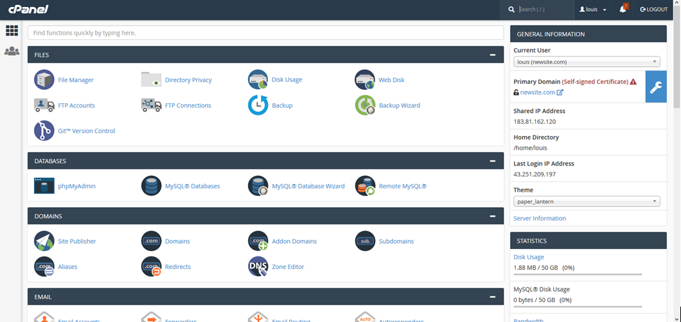681x322 pixels.
Task: Click the Git™ Version Control link text
Action: pos(87,131)
